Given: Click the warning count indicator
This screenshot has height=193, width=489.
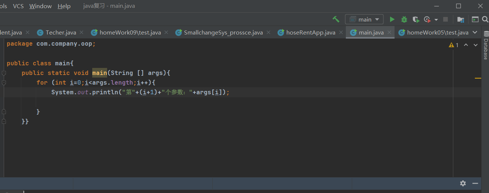Looking at the screenshot, I should 454,45.
